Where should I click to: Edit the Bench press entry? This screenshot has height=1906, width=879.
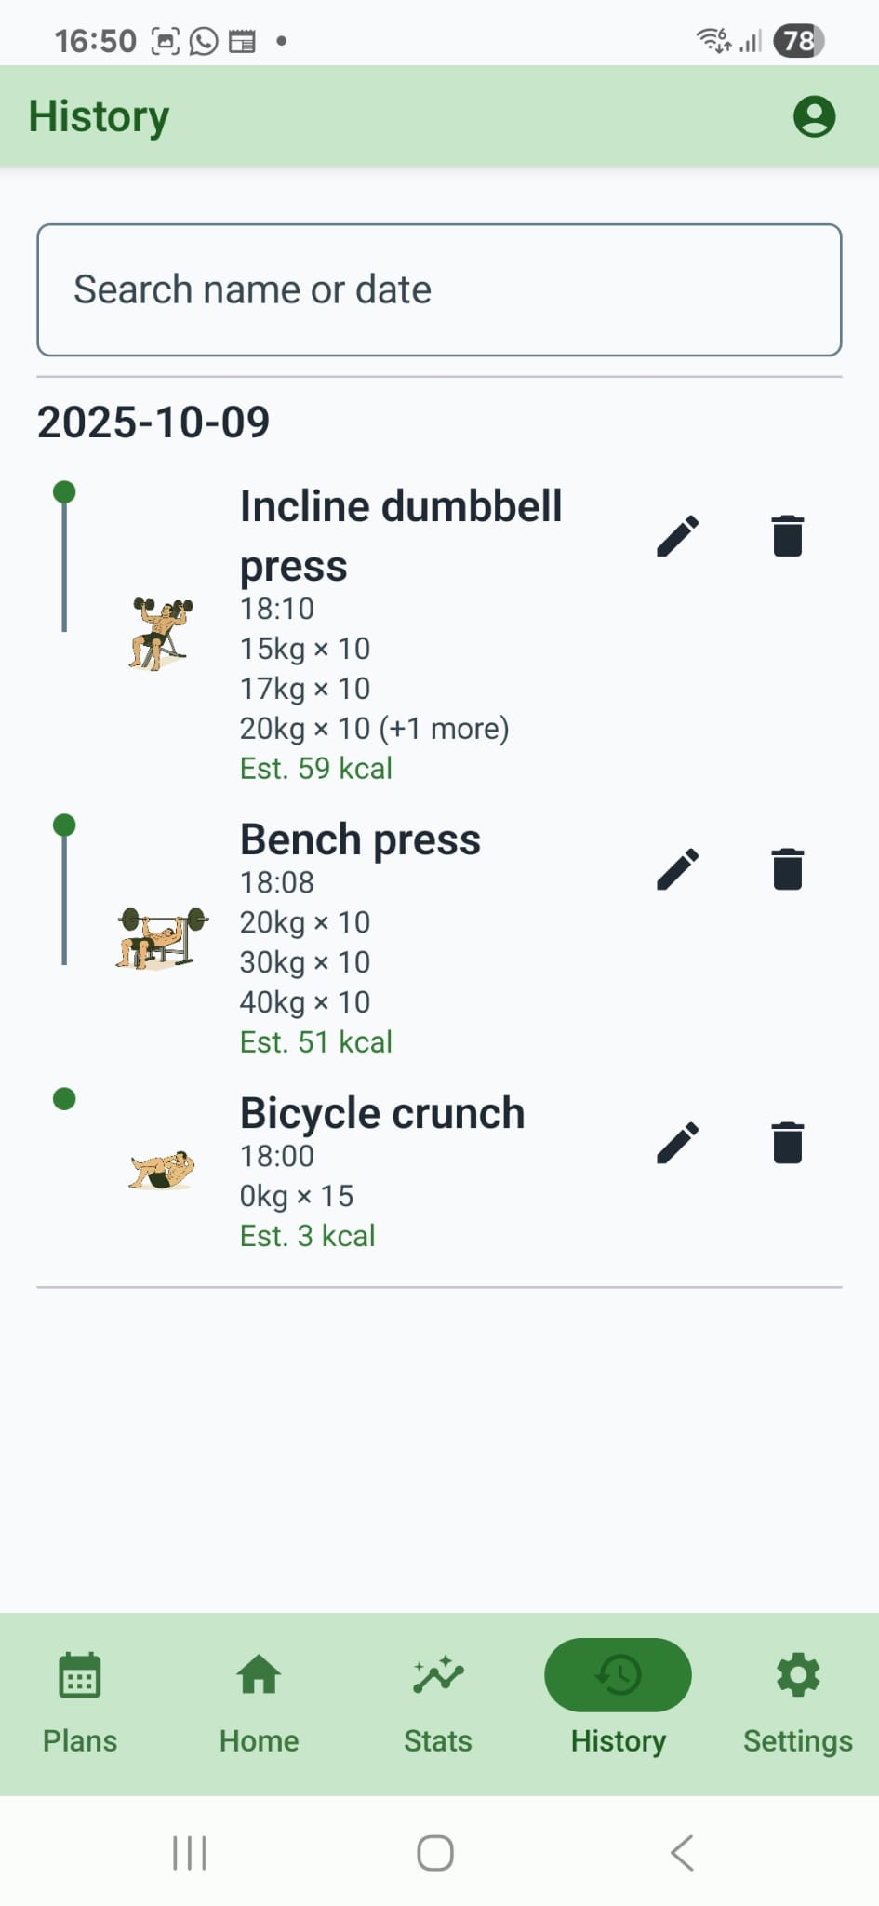(x=677, y=869)
